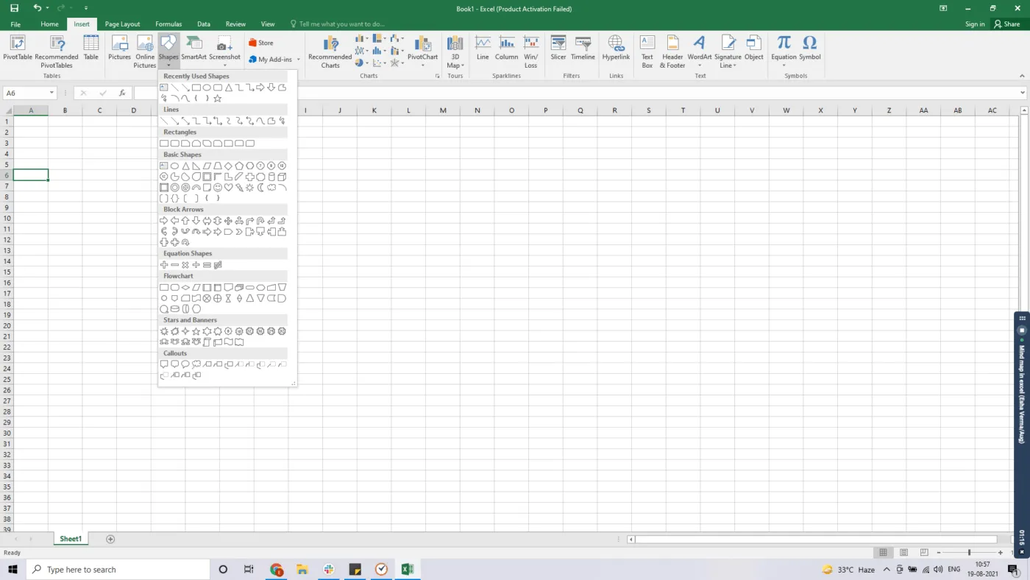The image size is (1030, 580).
Task: Choose the 5-point star from Stars and Banners
Action: 196,330
